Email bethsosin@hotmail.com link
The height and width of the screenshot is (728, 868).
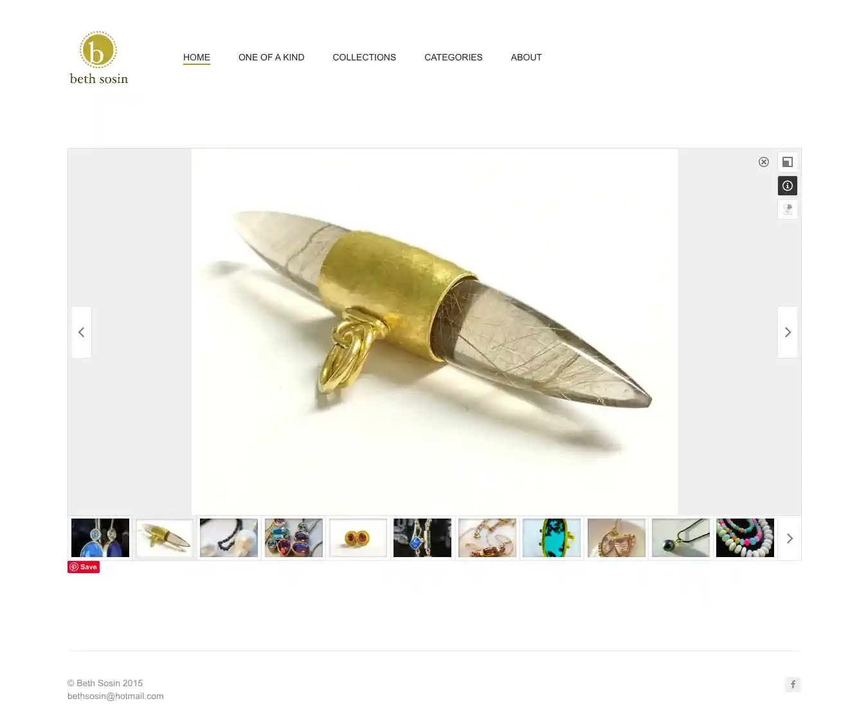pos(116,696)
